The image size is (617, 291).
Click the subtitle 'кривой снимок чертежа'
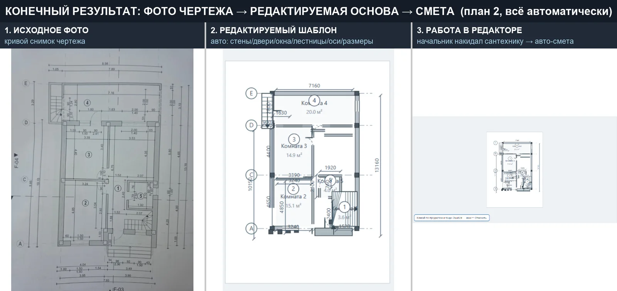[45, 41]
